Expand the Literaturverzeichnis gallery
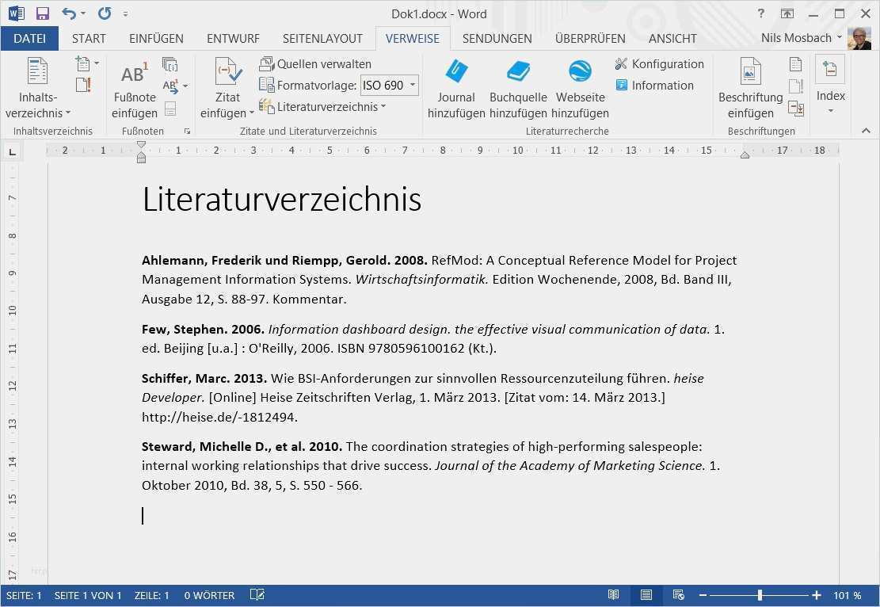 383,105
